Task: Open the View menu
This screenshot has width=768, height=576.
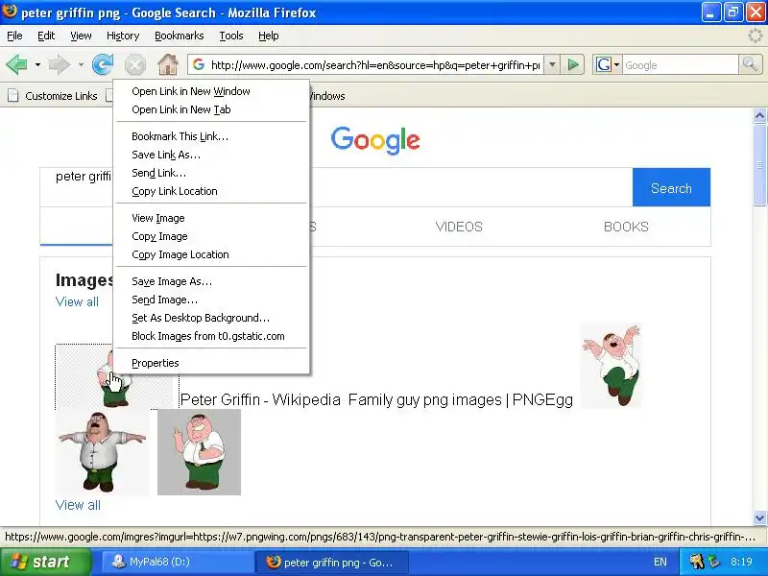Action: point(81,36)
